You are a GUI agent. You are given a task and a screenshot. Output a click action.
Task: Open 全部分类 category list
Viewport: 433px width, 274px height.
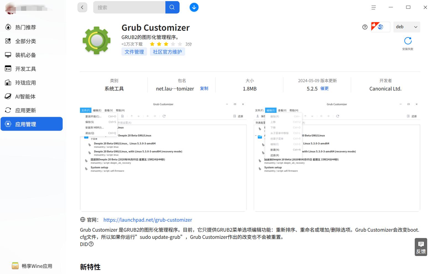(32, 41)
